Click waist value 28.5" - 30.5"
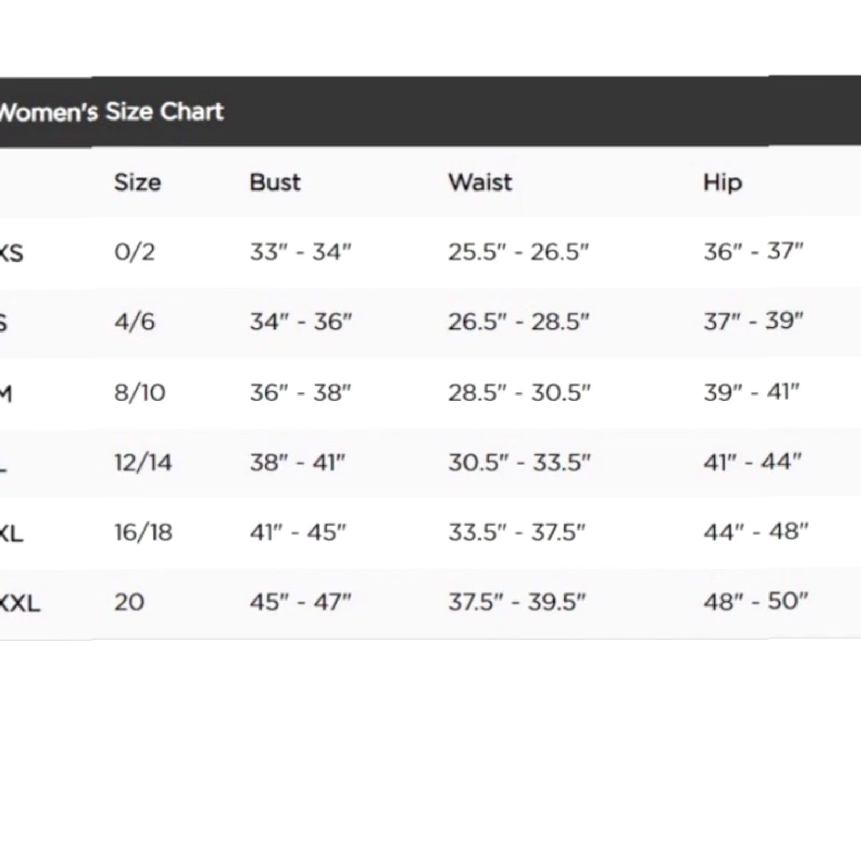Viewport: 861px width, 861px height. 519,392
